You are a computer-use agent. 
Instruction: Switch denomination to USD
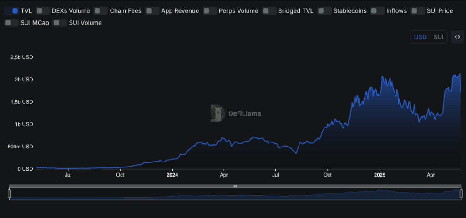coord(420,37)
